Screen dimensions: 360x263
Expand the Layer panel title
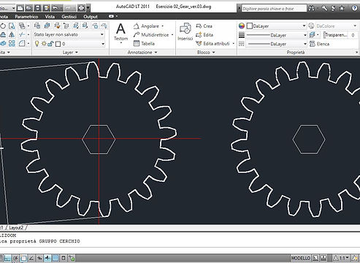tap(70, 53)
